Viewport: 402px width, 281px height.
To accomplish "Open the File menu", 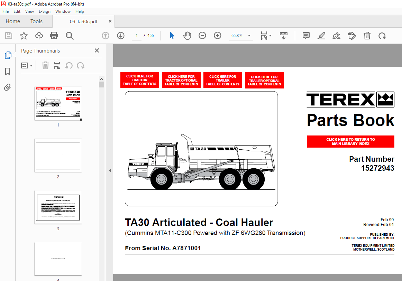I will click(6, 11).
